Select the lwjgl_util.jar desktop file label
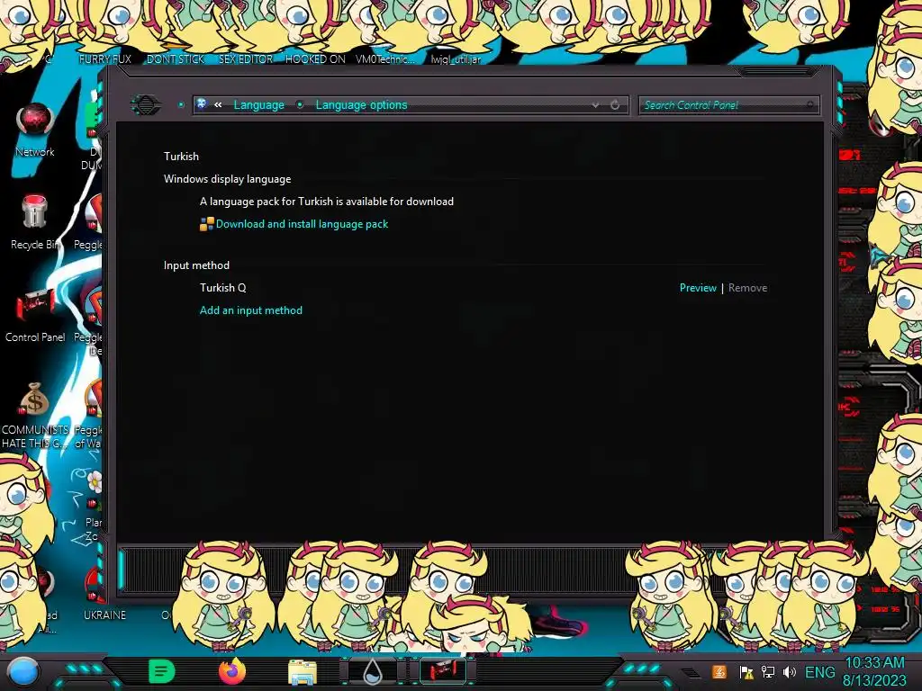Image resolution: width=922 pixels, height=691 pixels. pos(456,59)
